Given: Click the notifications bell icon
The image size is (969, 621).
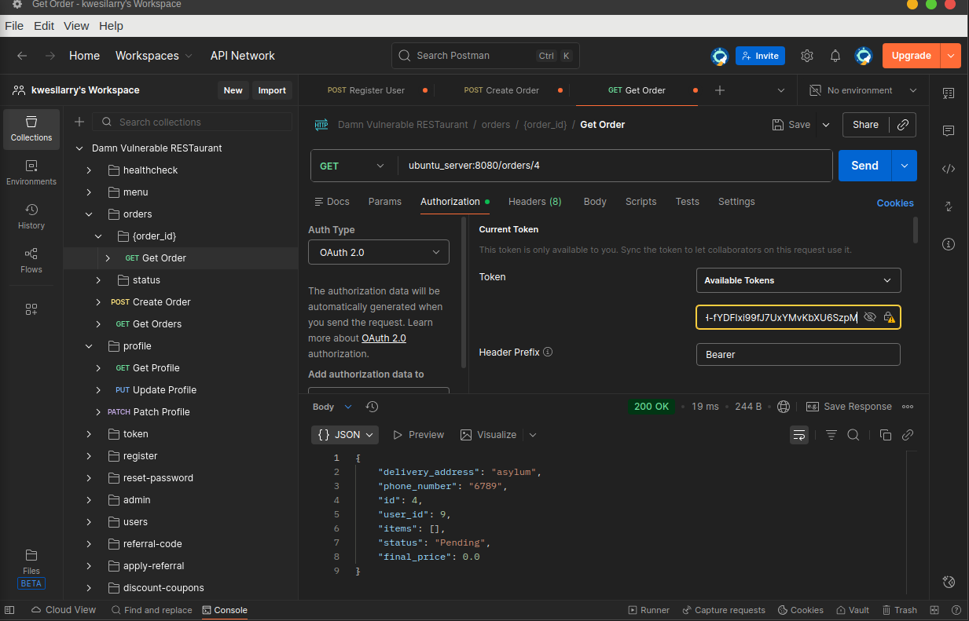Looking at the screenshot, I should 835,56.
